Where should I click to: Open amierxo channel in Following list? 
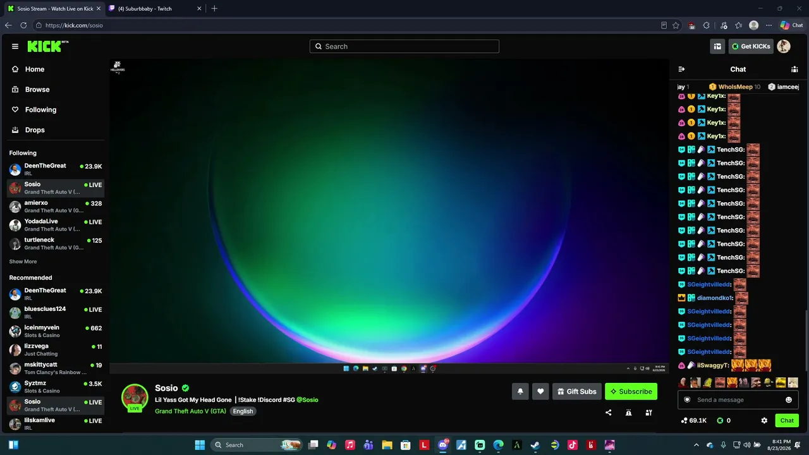tap(56, 207)
